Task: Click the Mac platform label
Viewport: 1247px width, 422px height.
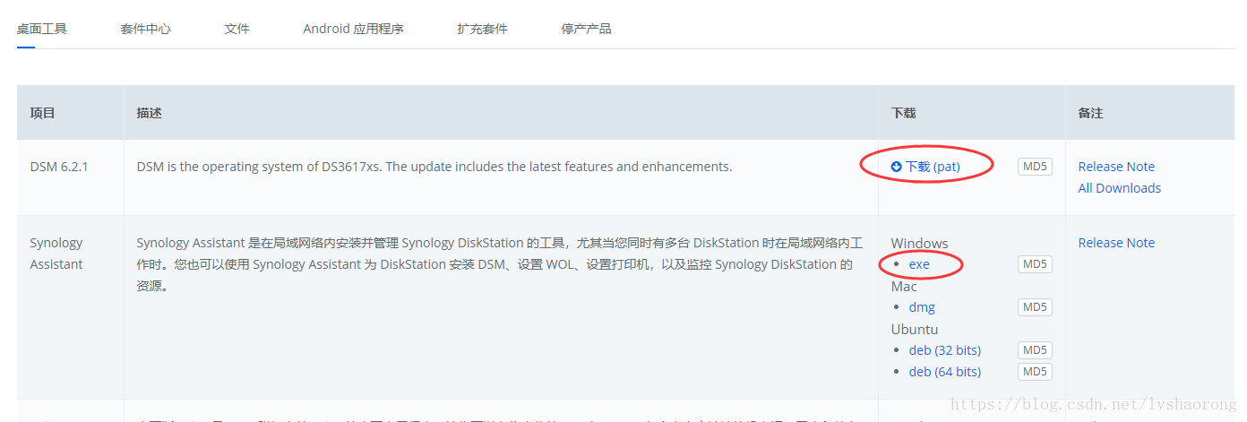Action: click(x=904, y=287)
